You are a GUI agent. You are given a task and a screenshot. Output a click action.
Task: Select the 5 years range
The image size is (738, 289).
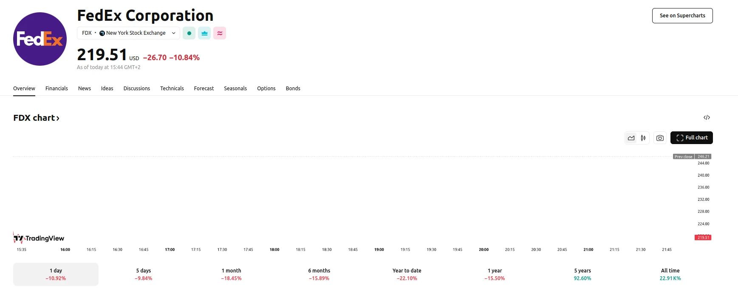[x=582, y=274]
